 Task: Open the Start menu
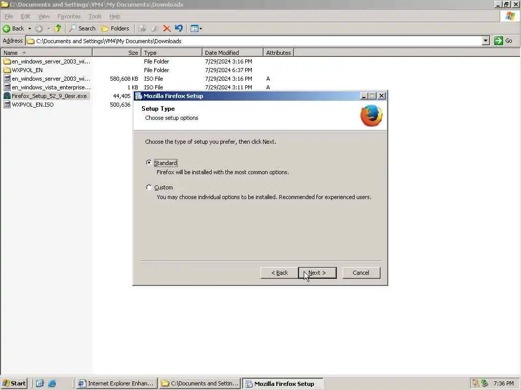tap(14, 383)
